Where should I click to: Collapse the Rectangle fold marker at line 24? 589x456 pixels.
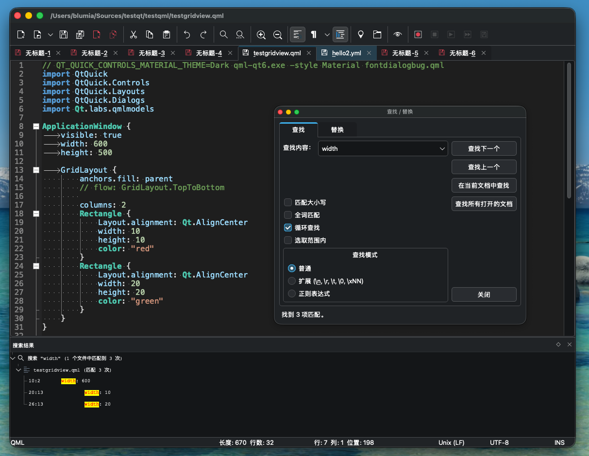(x=36, y=266)
